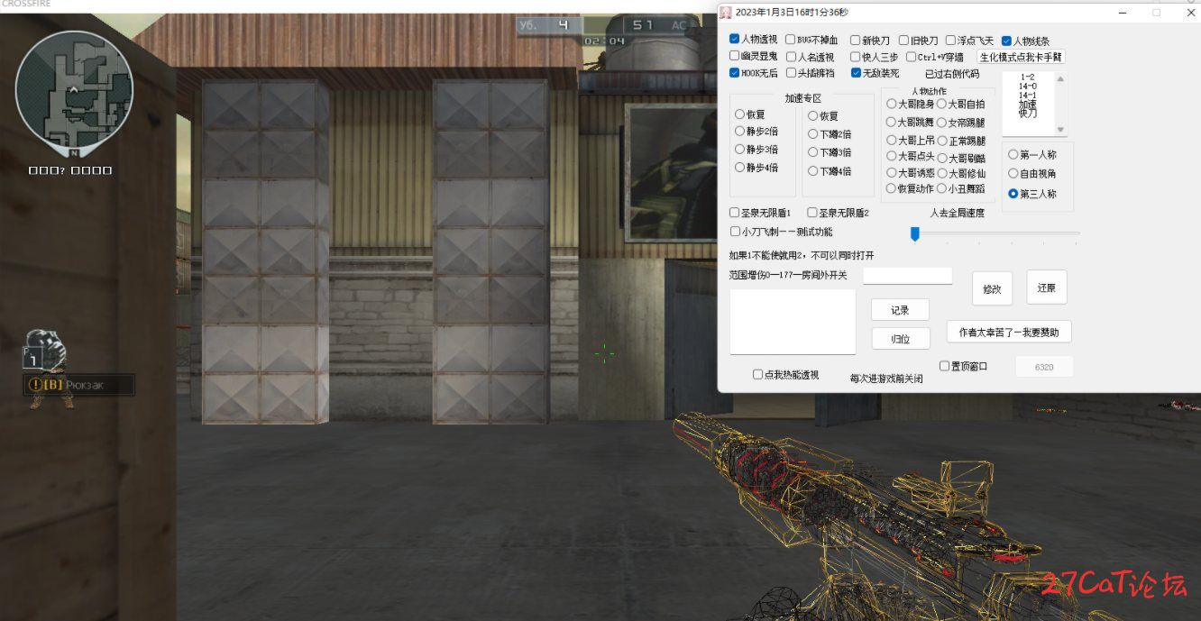The height and width of the screenshot is (621, 1201).
Task: Select the 静步2倍 radio button
Action: coord(739,132)
